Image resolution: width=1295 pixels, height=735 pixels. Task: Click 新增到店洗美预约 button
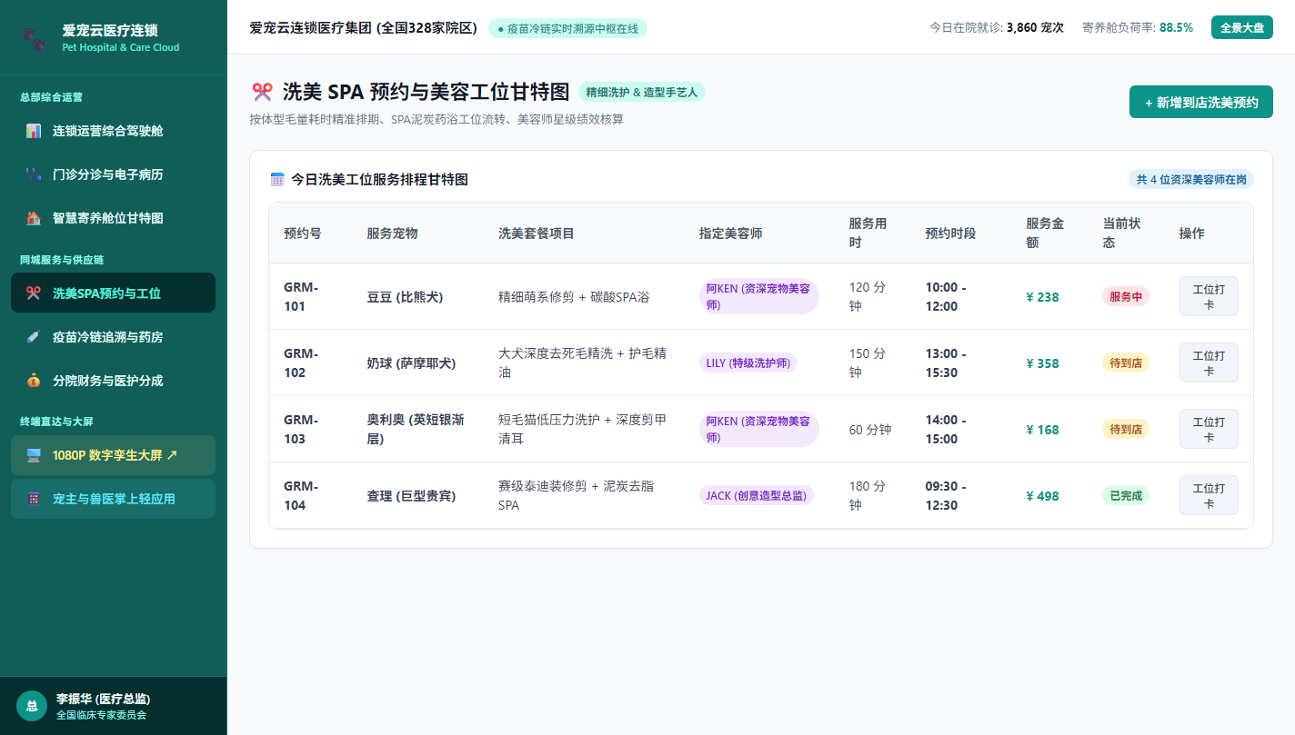tap(1201, 102)
